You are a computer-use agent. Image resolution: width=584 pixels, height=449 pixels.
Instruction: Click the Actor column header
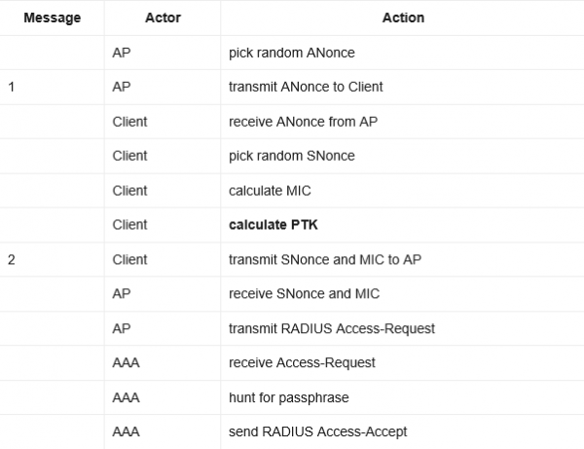[x=163, y=18]
